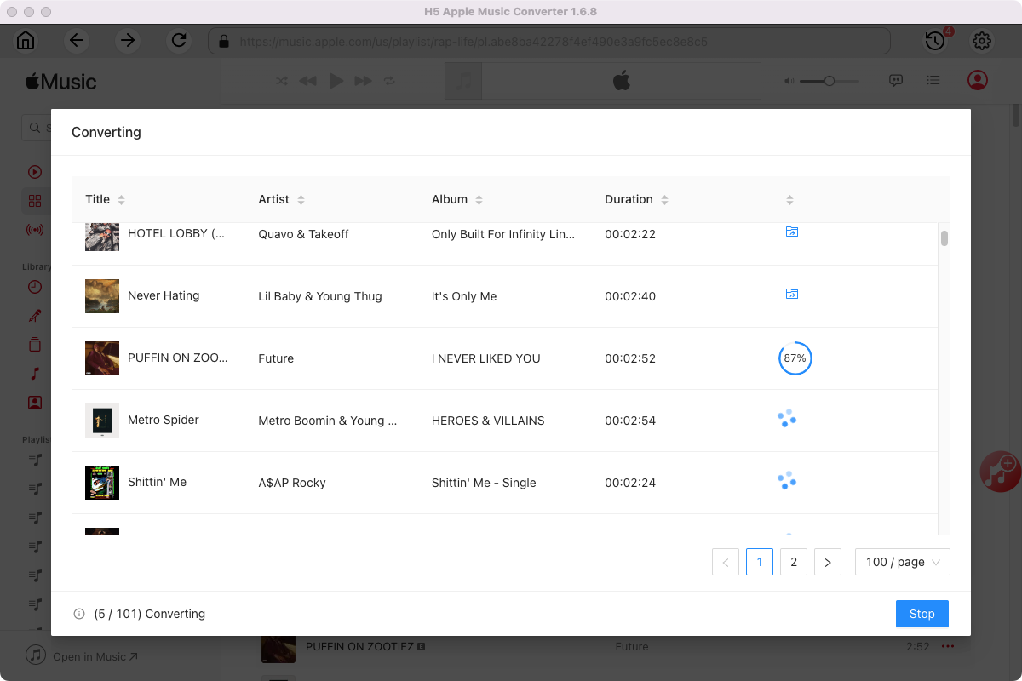The width and height of the screenshot is (1022, 681).
Task: Open Albums icon in sidebar
Action: pyautogui.click(x=35, y=345)
